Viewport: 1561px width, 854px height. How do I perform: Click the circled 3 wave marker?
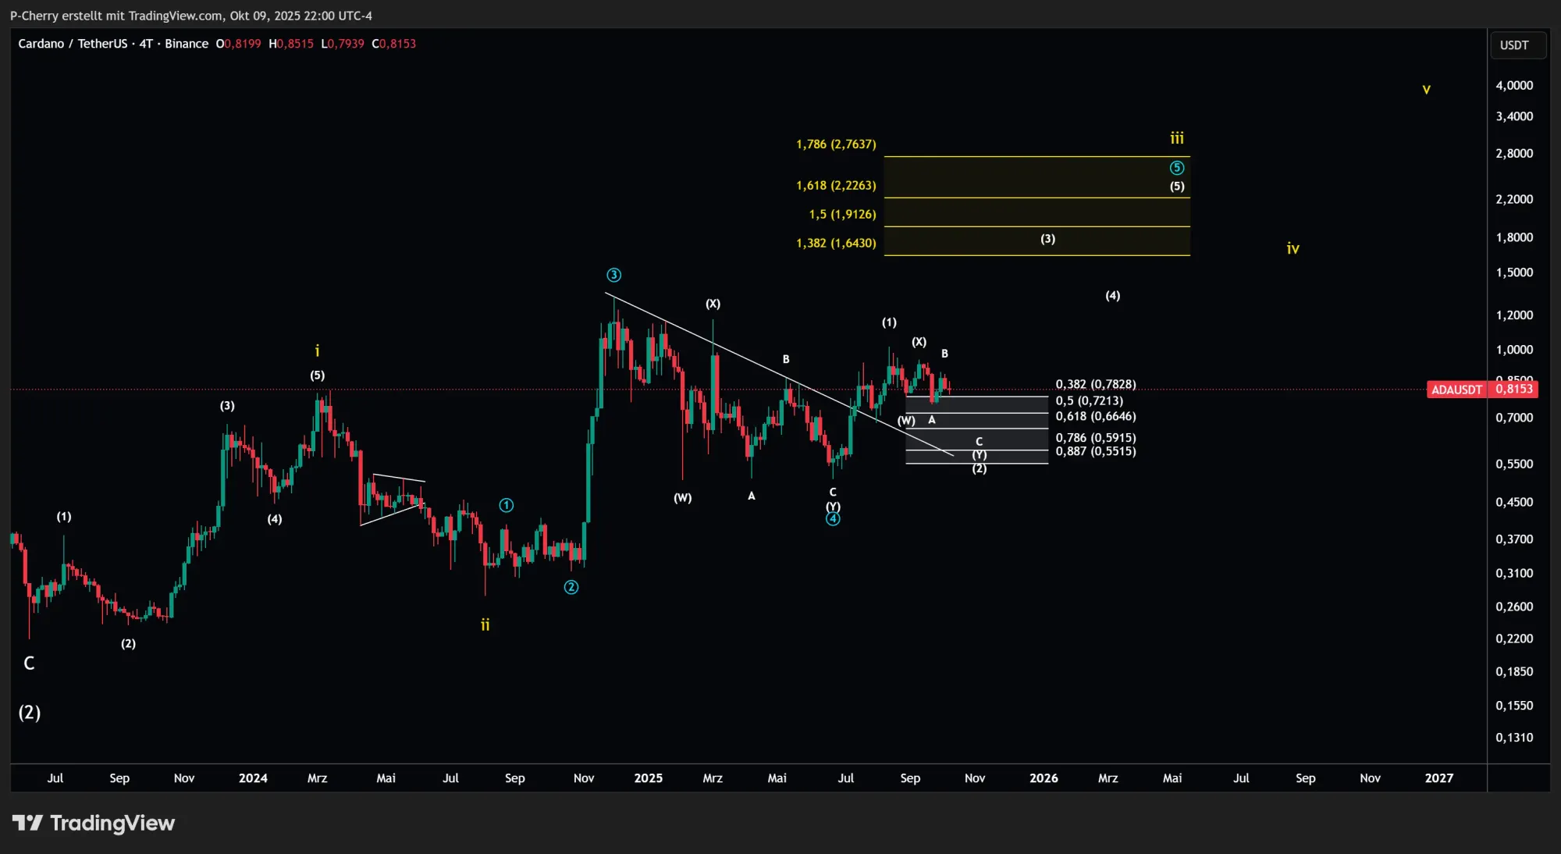[613, 275]
